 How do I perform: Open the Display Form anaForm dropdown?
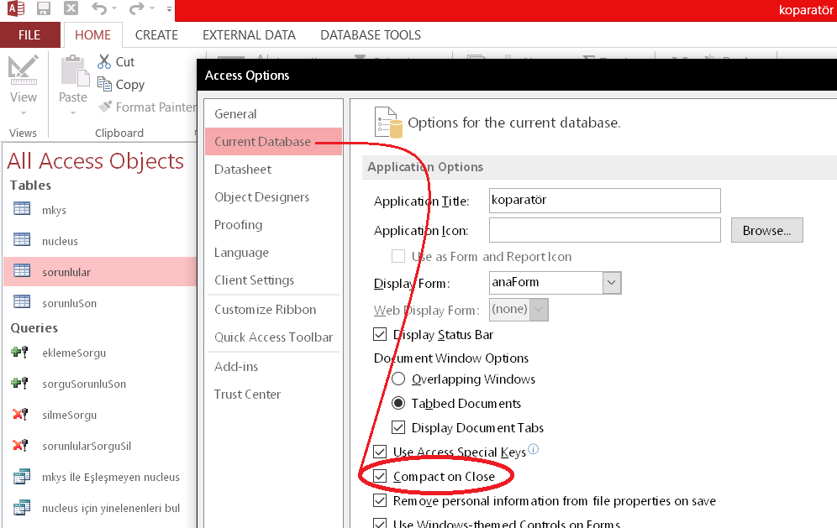click(612, 283)
